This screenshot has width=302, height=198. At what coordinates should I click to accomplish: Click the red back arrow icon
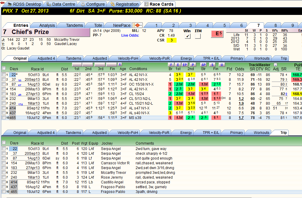click(x=2, y=2)
